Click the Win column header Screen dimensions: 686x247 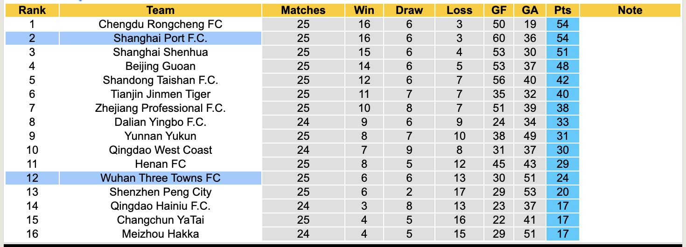pos(364,10)
